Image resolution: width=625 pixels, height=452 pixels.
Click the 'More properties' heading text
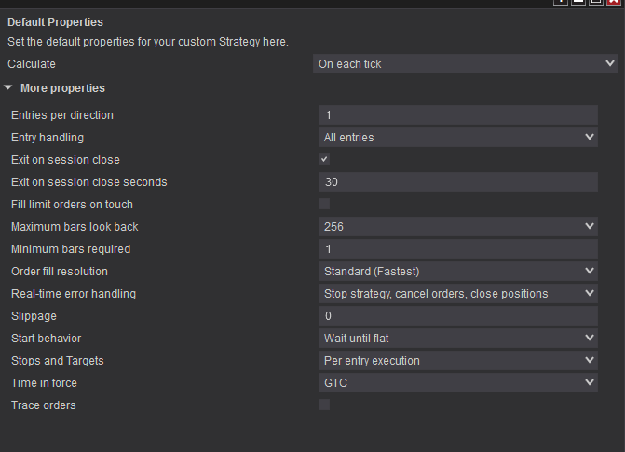click(x=62, y=88)
